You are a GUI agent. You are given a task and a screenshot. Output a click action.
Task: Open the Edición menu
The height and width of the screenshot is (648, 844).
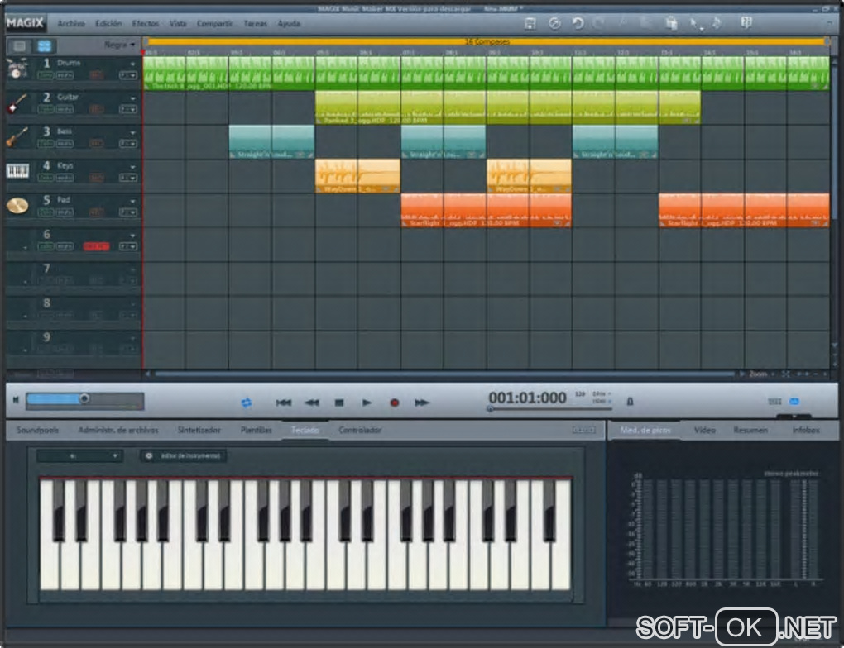[x=108, y=24]
